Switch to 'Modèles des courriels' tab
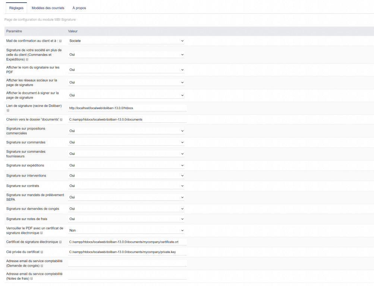 click(x=48, y=8)
